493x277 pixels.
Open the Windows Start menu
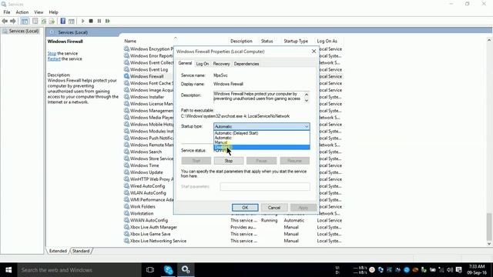[8, 270]
